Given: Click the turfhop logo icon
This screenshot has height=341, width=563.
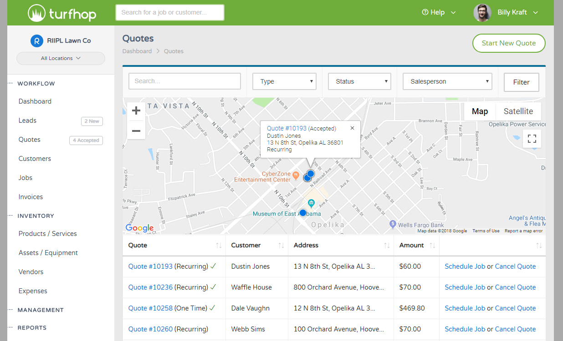Looking at the screenshot, I should 36,13.
